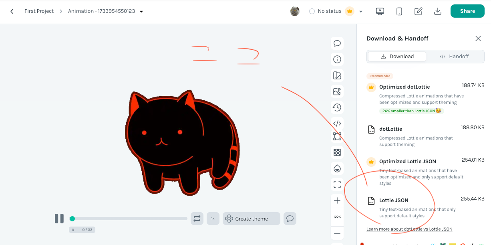
Task: Select the bounding box resize icon
Action: point(337,136)
